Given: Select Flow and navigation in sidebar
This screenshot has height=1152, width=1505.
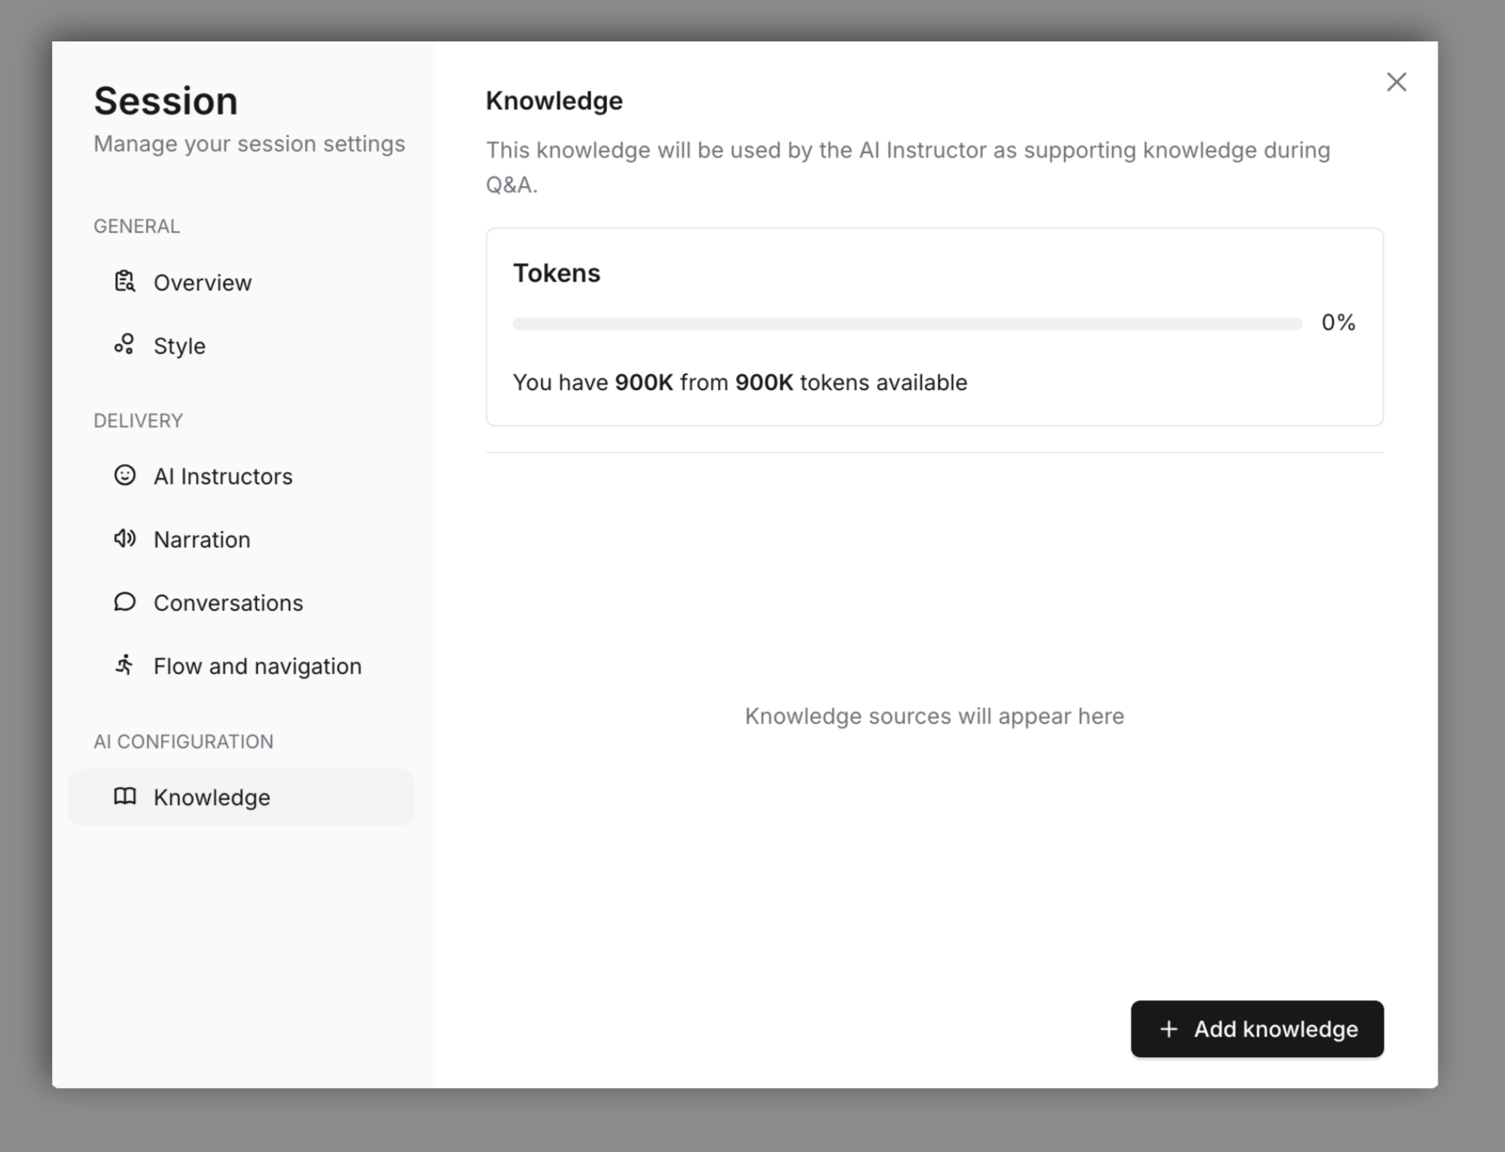Looking at the screenshot, I should [x=257, y=666].
